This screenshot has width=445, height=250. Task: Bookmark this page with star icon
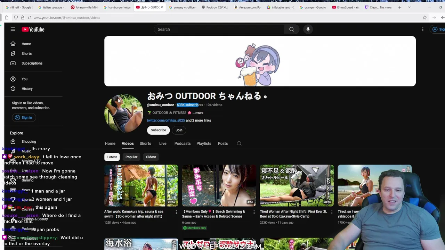coord(424,18)
